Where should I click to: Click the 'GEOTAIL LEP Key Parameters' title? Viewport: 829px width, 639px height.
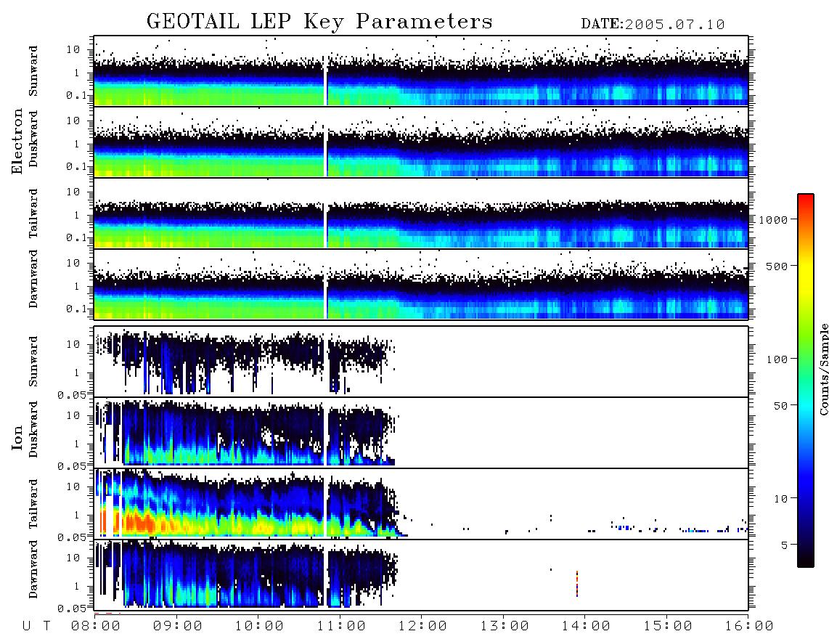[319, 22]
